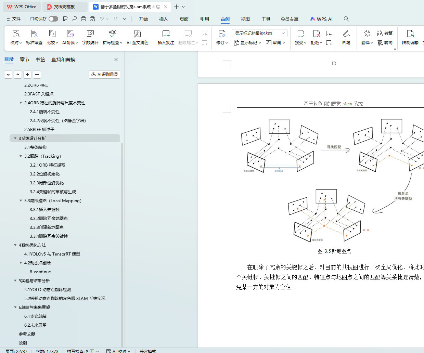The height and width of the screenshot is (353, 424).
Task: Click the AI识别目录 button
Action: click(104, 74)
